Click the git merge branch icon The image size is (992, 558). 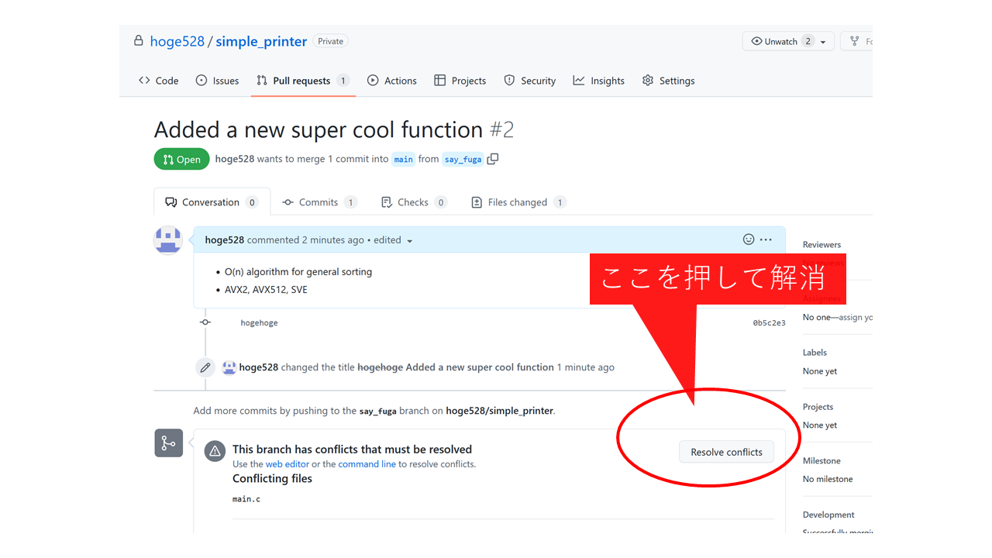168,443
